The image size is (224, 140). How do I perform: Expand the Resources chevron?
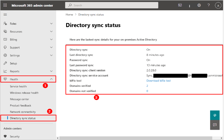tap(51, 31)
